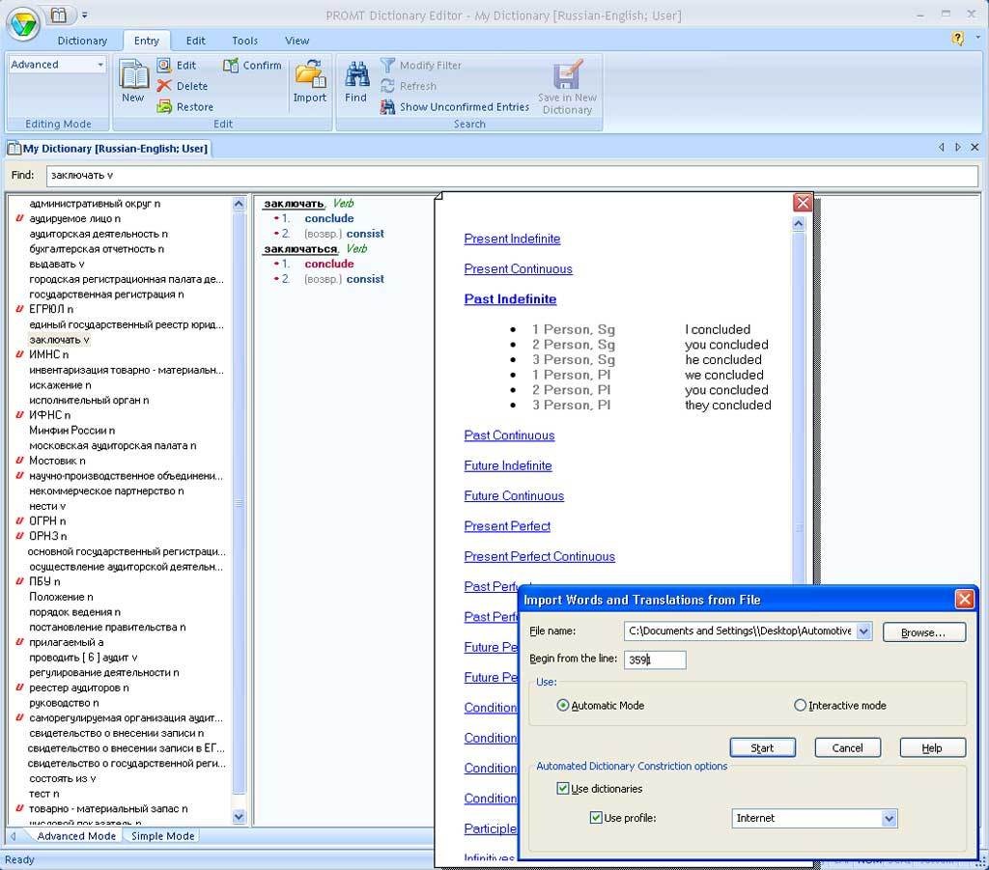The image size is (989, 870).
Task: Click the Edit entry icon
Action: (164, 65)
